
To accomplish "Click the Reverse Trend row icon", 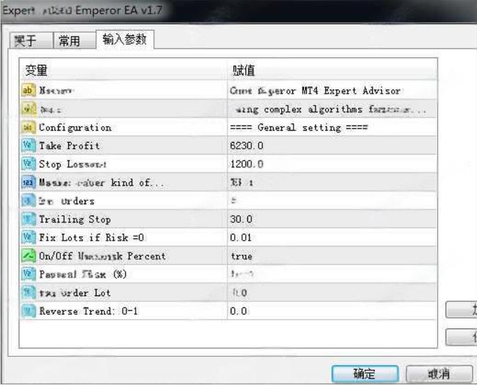I will coord(28,311).
